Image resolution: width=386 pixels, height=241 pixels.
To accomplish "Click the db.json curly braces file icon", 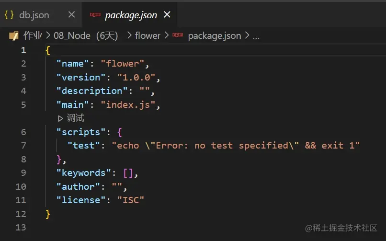I will pyautogui.click(x=9, y=15).
